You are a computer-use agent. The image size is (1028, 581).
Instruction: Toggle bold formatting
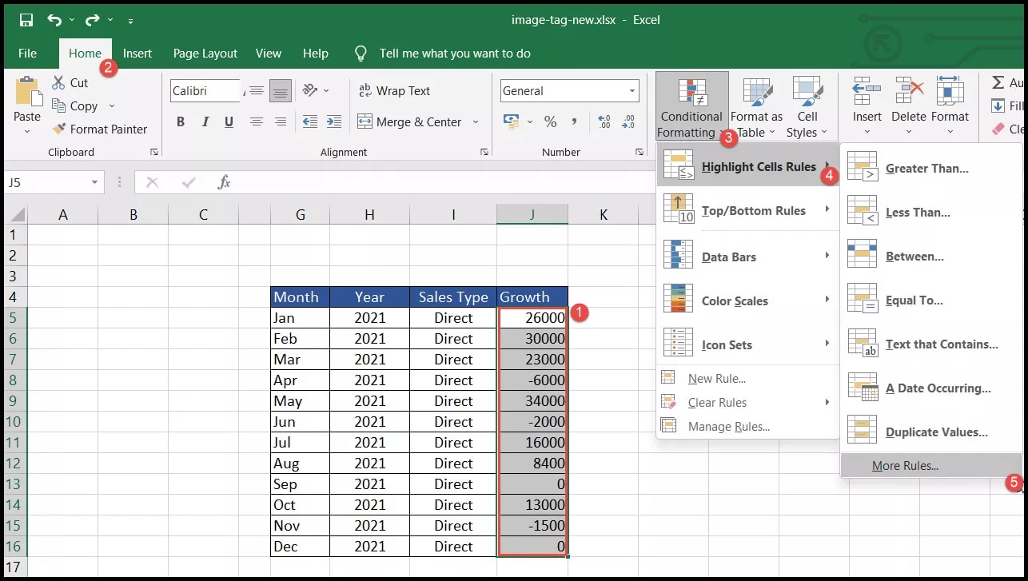coord(180,121)
